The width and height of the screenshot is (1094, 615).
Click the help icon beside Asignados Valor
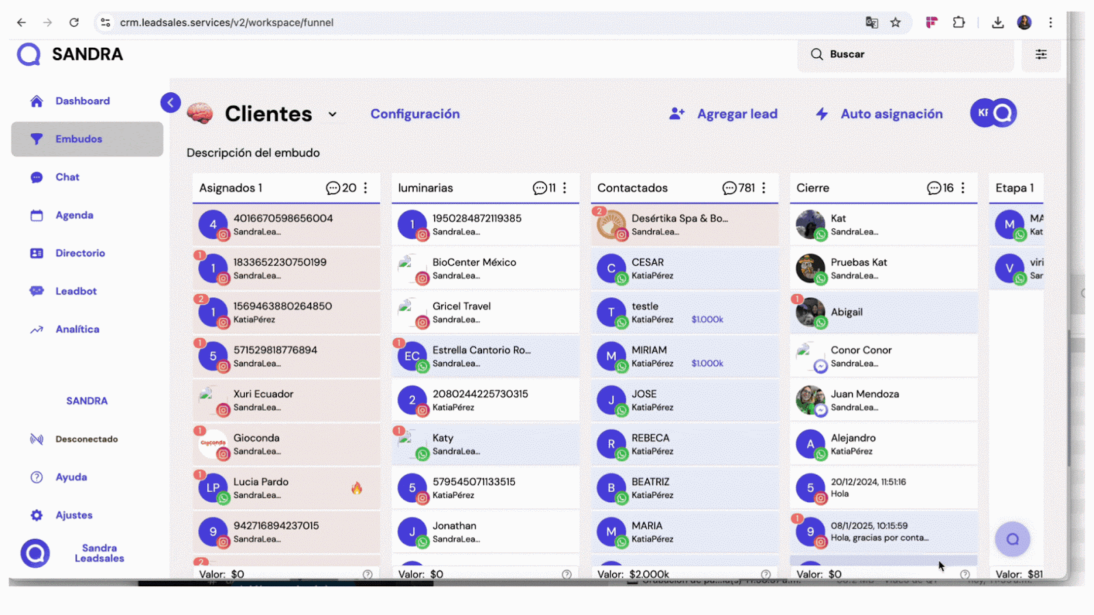point(367,575)
